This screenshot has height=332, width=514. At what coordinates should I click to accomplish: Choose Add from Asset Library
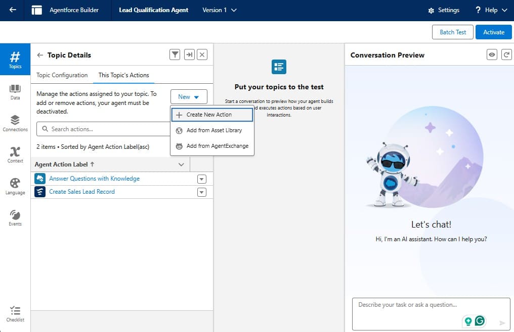213,130
